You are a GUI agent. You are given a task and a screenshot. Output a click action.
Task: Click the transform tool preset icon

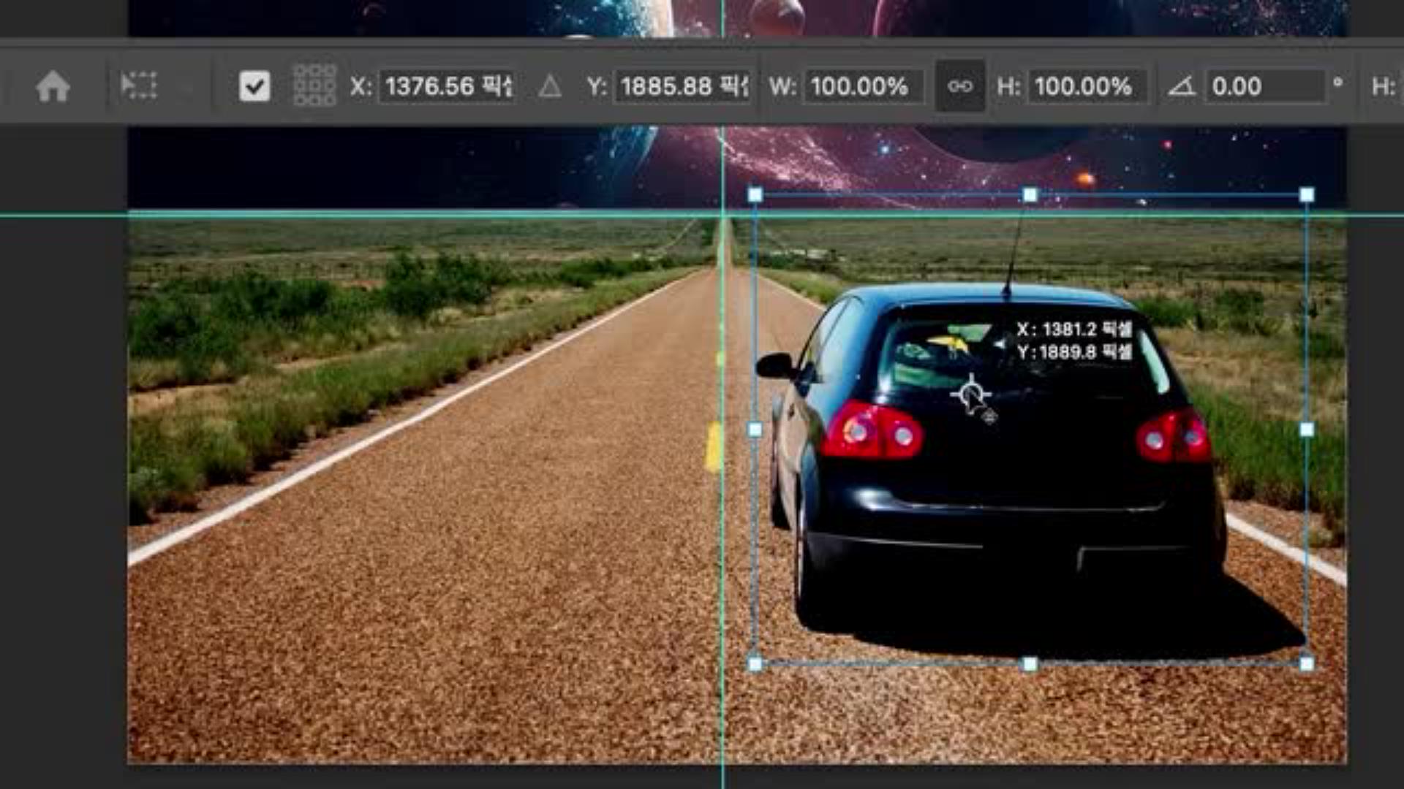click(x=139, y=86)
